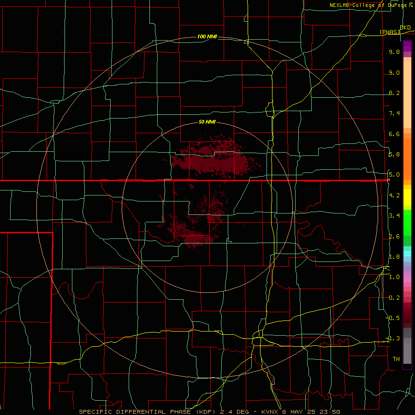415x415 pixels.
Task: Click the 1.8 scale value
Action: [x=394, y=257]
